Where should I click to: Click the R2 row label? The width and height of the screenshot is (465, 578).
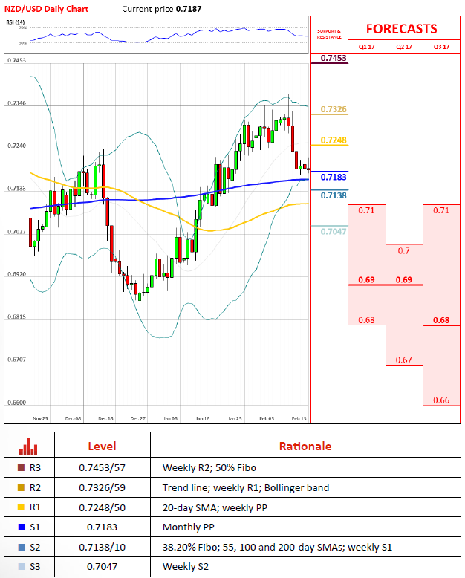point(35,487)
